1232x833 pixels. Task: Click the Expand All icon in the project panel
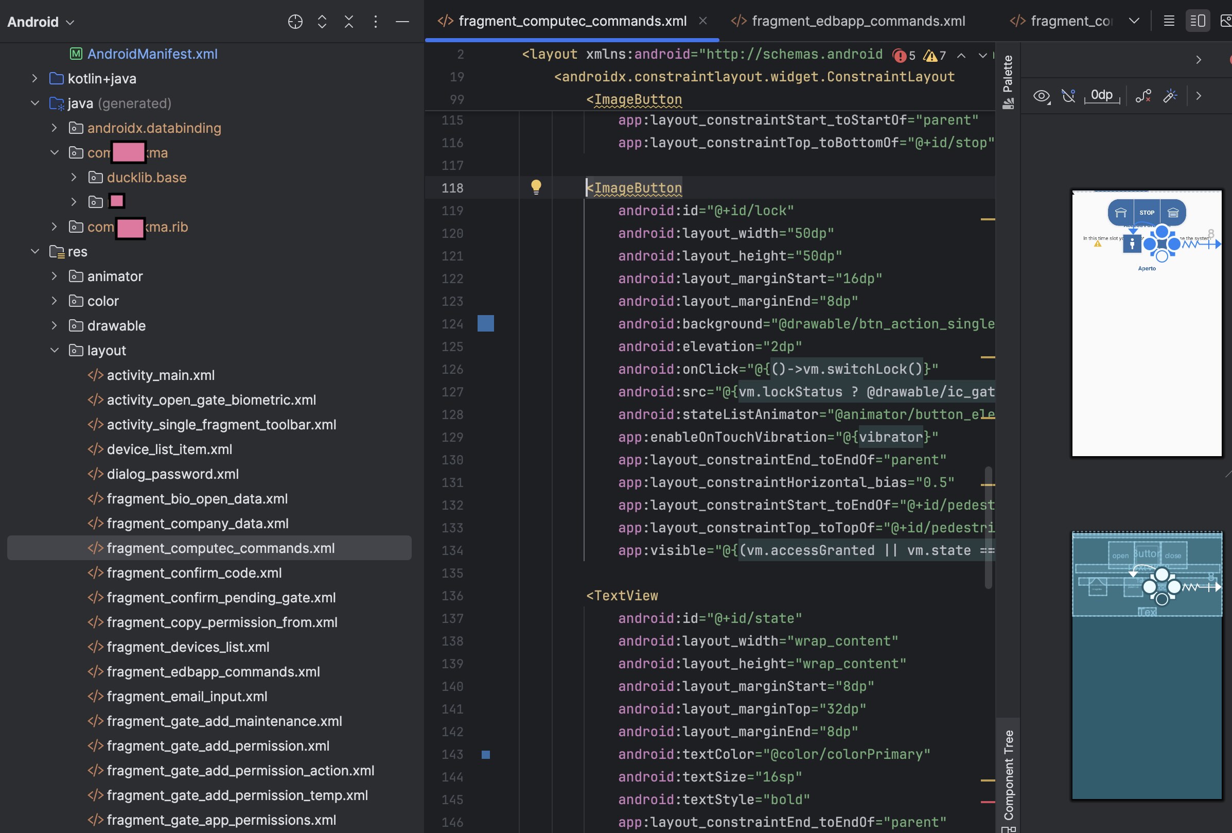tap(322, 22)
